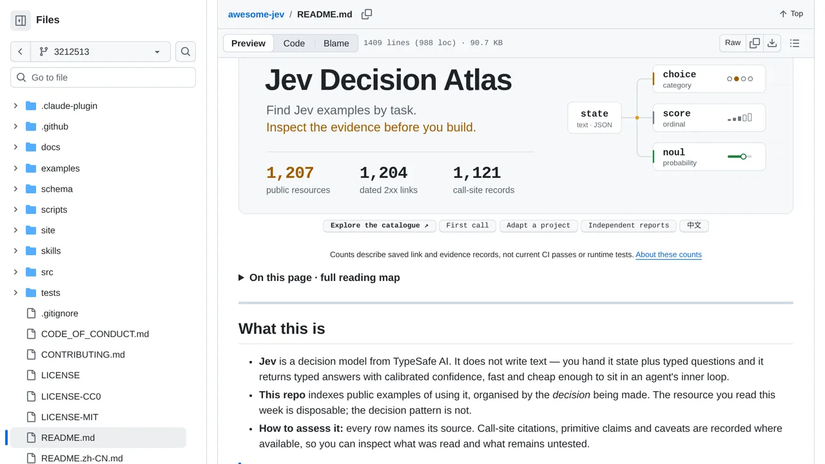Expand the .github folder chevron

pyautogui.click(x=15, y=126)
